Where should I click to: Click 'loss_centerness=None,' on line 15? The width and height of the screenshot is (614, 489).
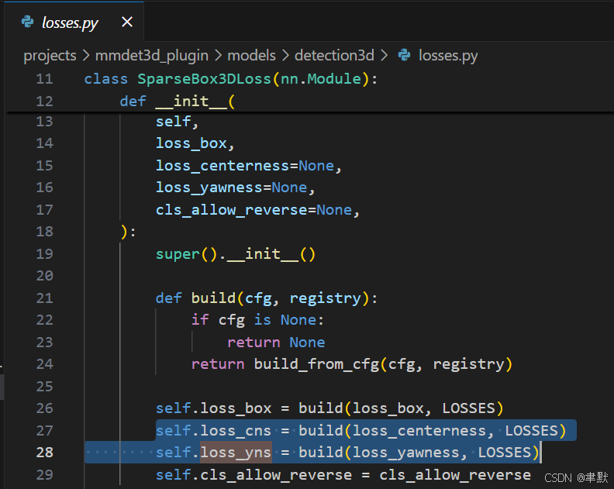(249, 166)
